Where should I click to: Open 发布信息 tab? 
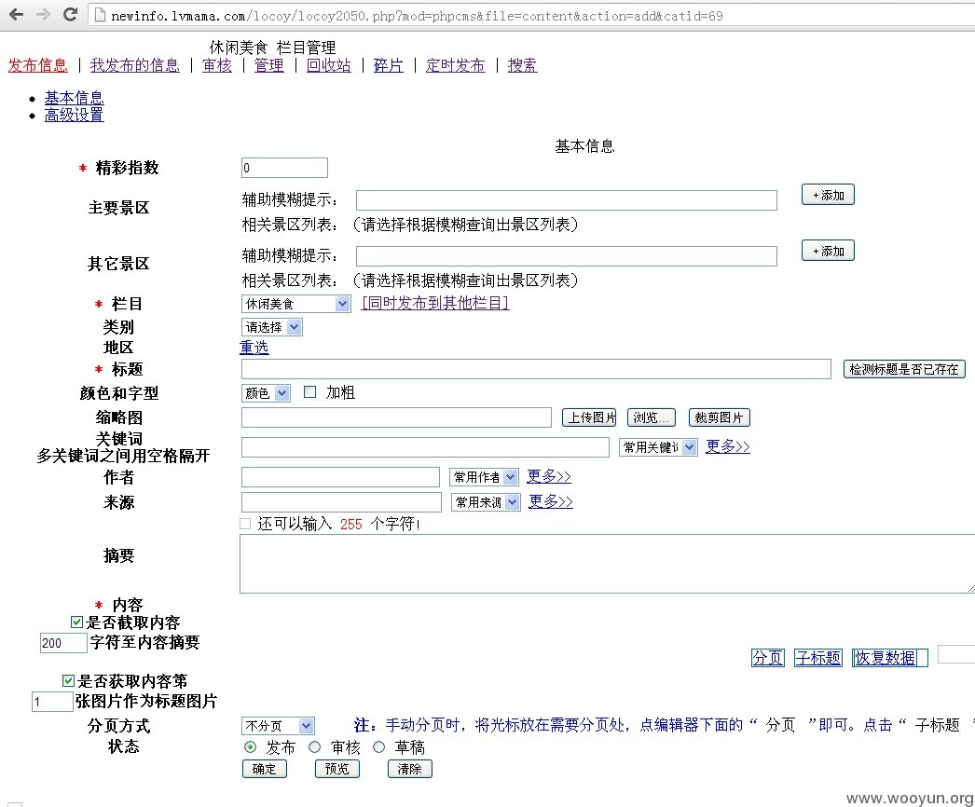click(38, 65)
